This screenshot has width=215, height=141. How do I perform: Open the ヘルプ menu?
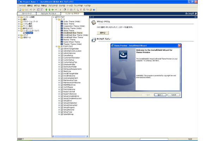pyautogui.click(x=87, y=6)
